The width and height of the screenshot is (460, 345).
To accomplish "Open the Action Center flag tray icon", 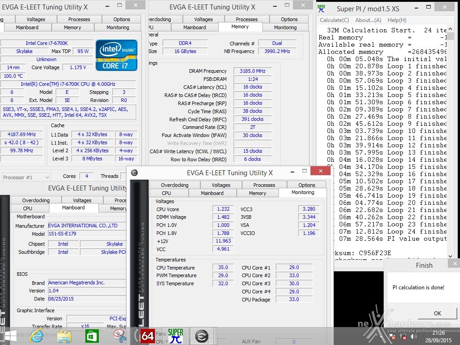I will (393, 337).
